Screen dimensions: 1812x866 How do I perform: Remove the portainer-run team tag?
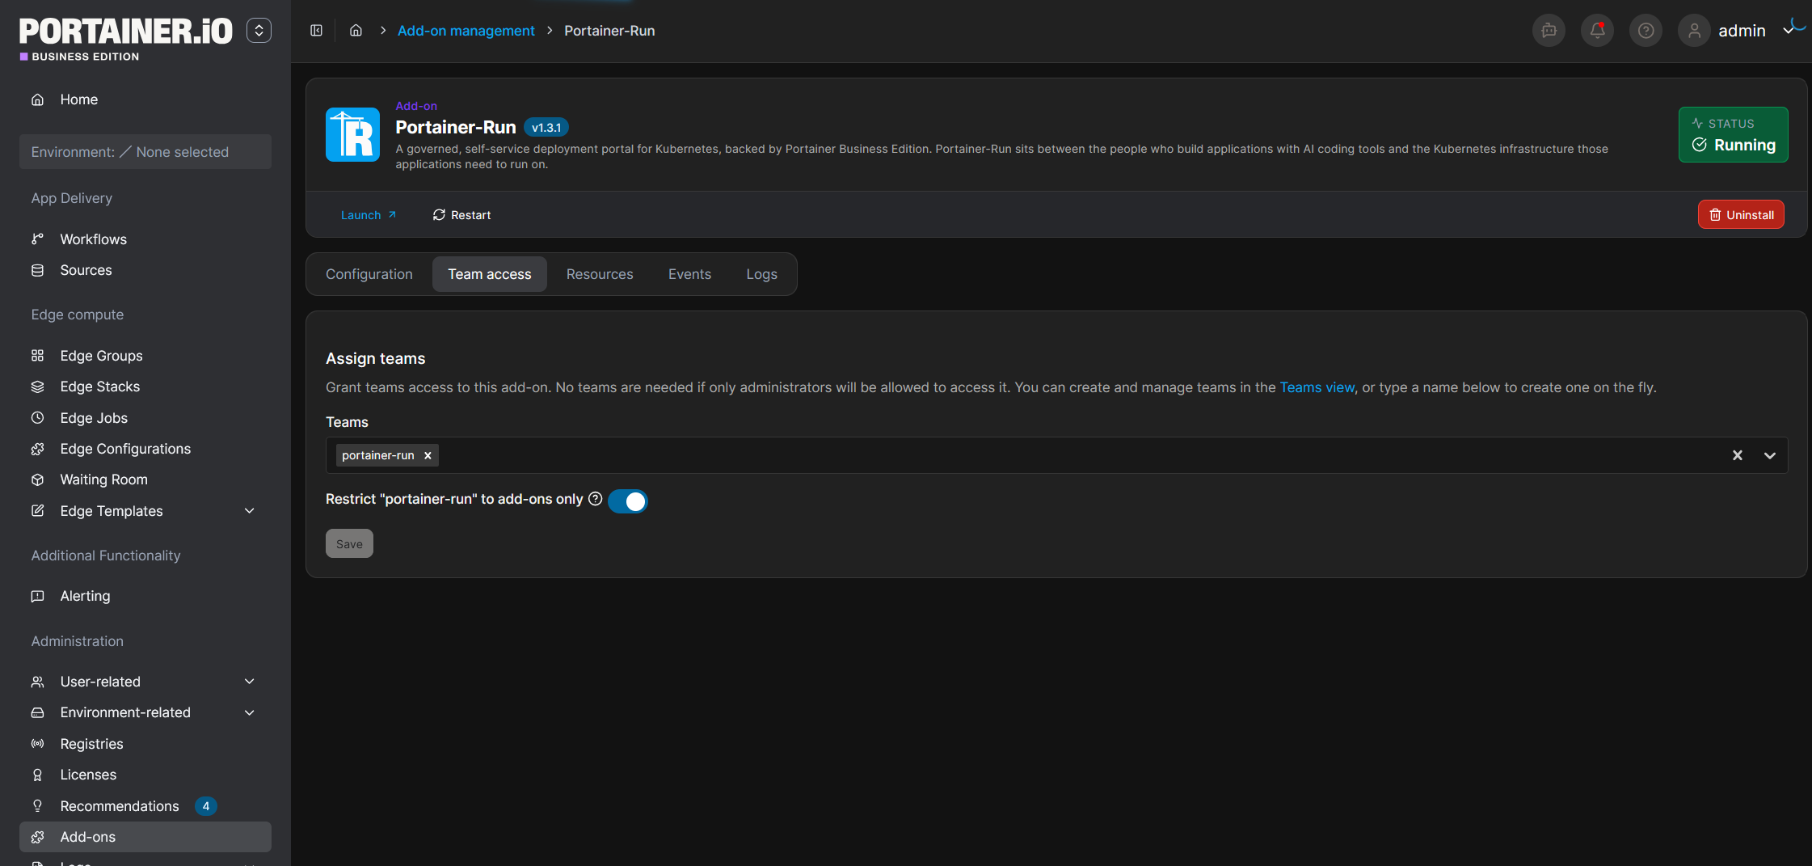pos(428,455)
